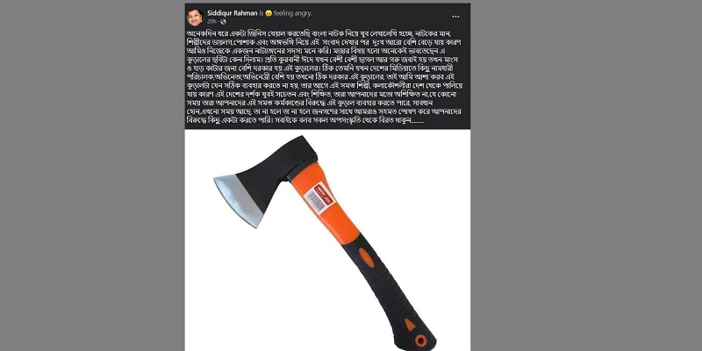The image size is (702, 351).
Task: Click the angry feeling emoji
Action: 269,13
